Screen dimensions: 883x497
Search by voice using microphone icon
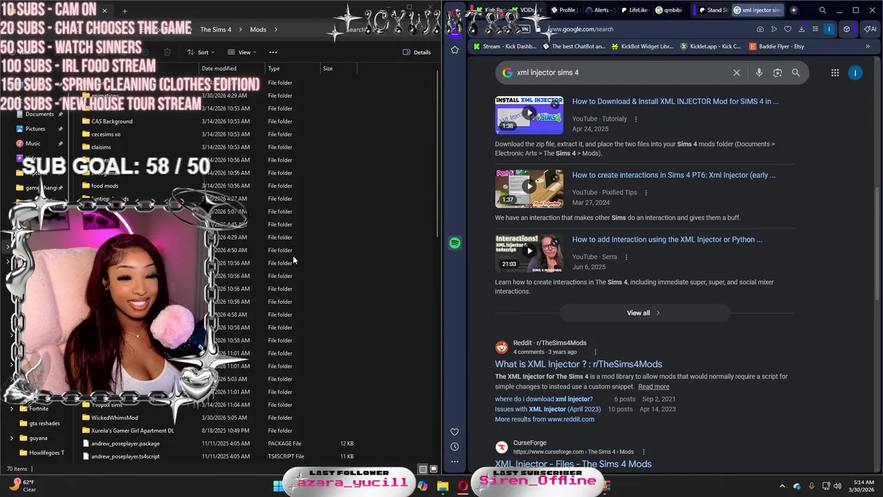click(x=759, y=72)
